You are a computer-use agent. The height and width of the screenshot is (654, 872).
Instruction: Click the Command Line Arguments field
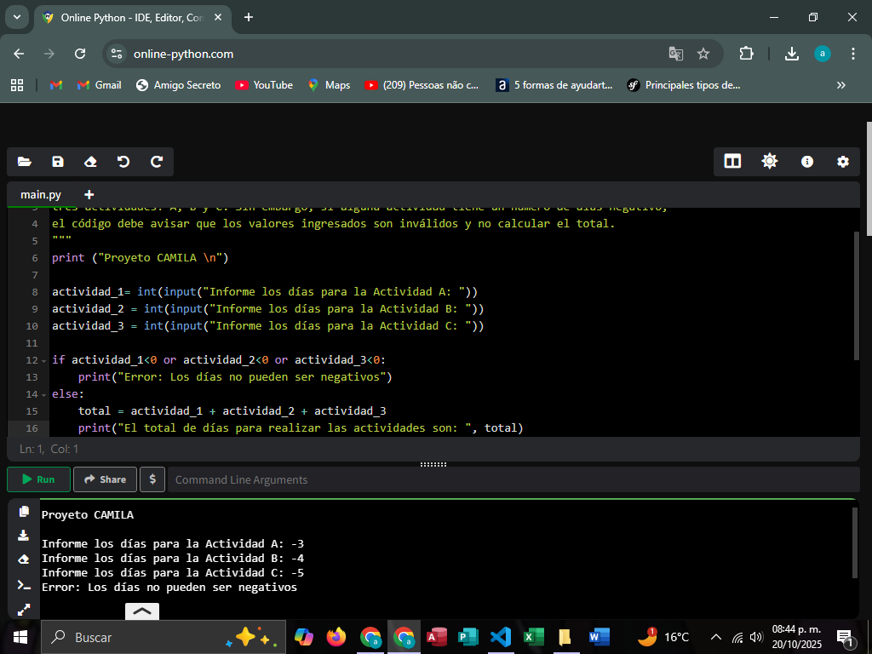pos(511,479)
